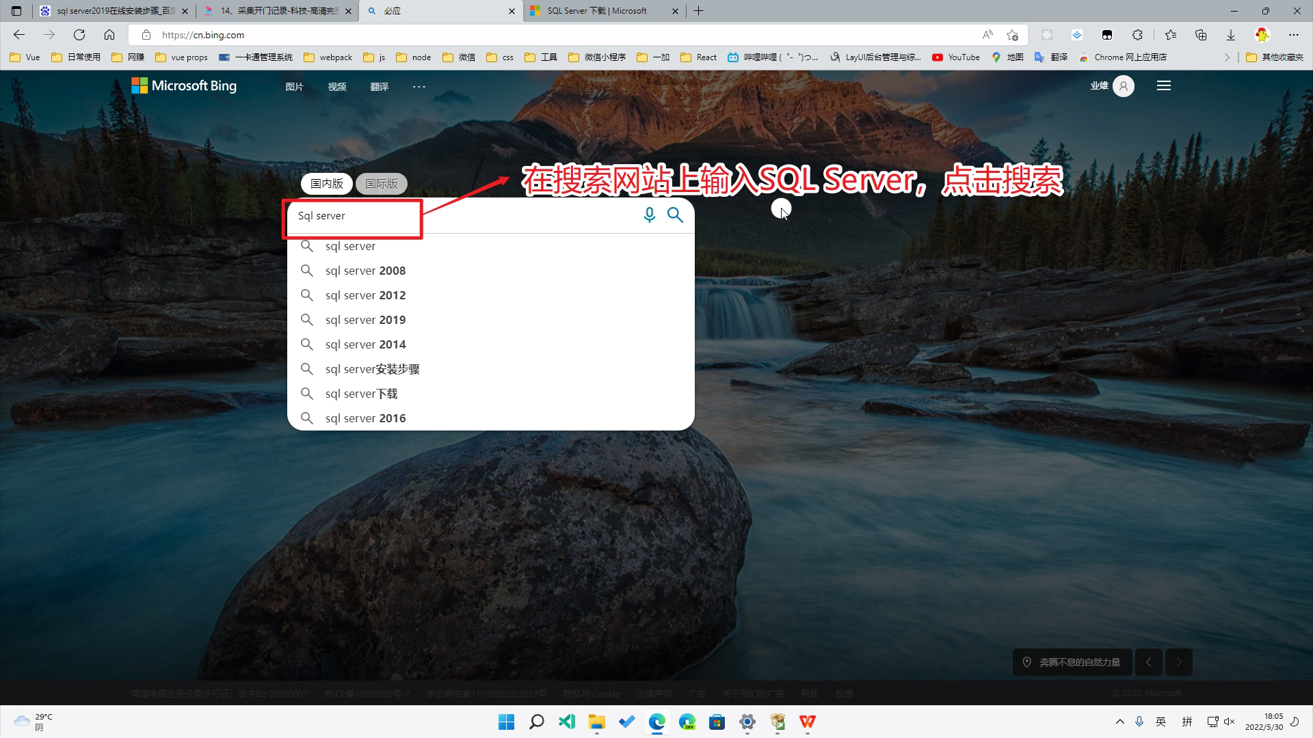Open Chrome 网上应用店 bookmark
This screenshot has width=1313, height=738.
click(x=1123, y=57)
